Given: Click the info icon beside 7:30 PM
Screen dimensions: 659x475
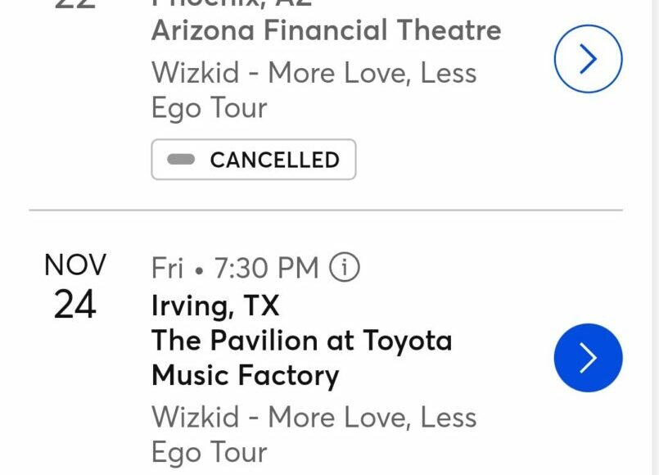Looking at the screenshot, I should pyautogui.click(x=345, y=267).
